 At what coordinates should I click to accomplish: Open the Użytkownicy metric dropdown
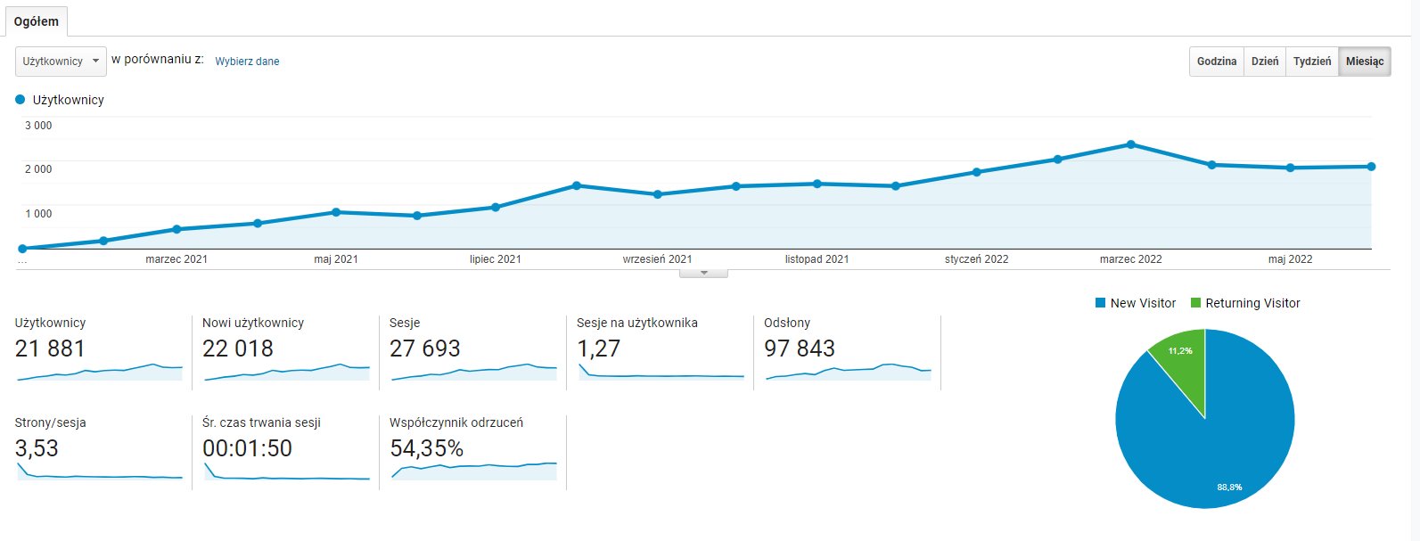(x=61, y=61)
